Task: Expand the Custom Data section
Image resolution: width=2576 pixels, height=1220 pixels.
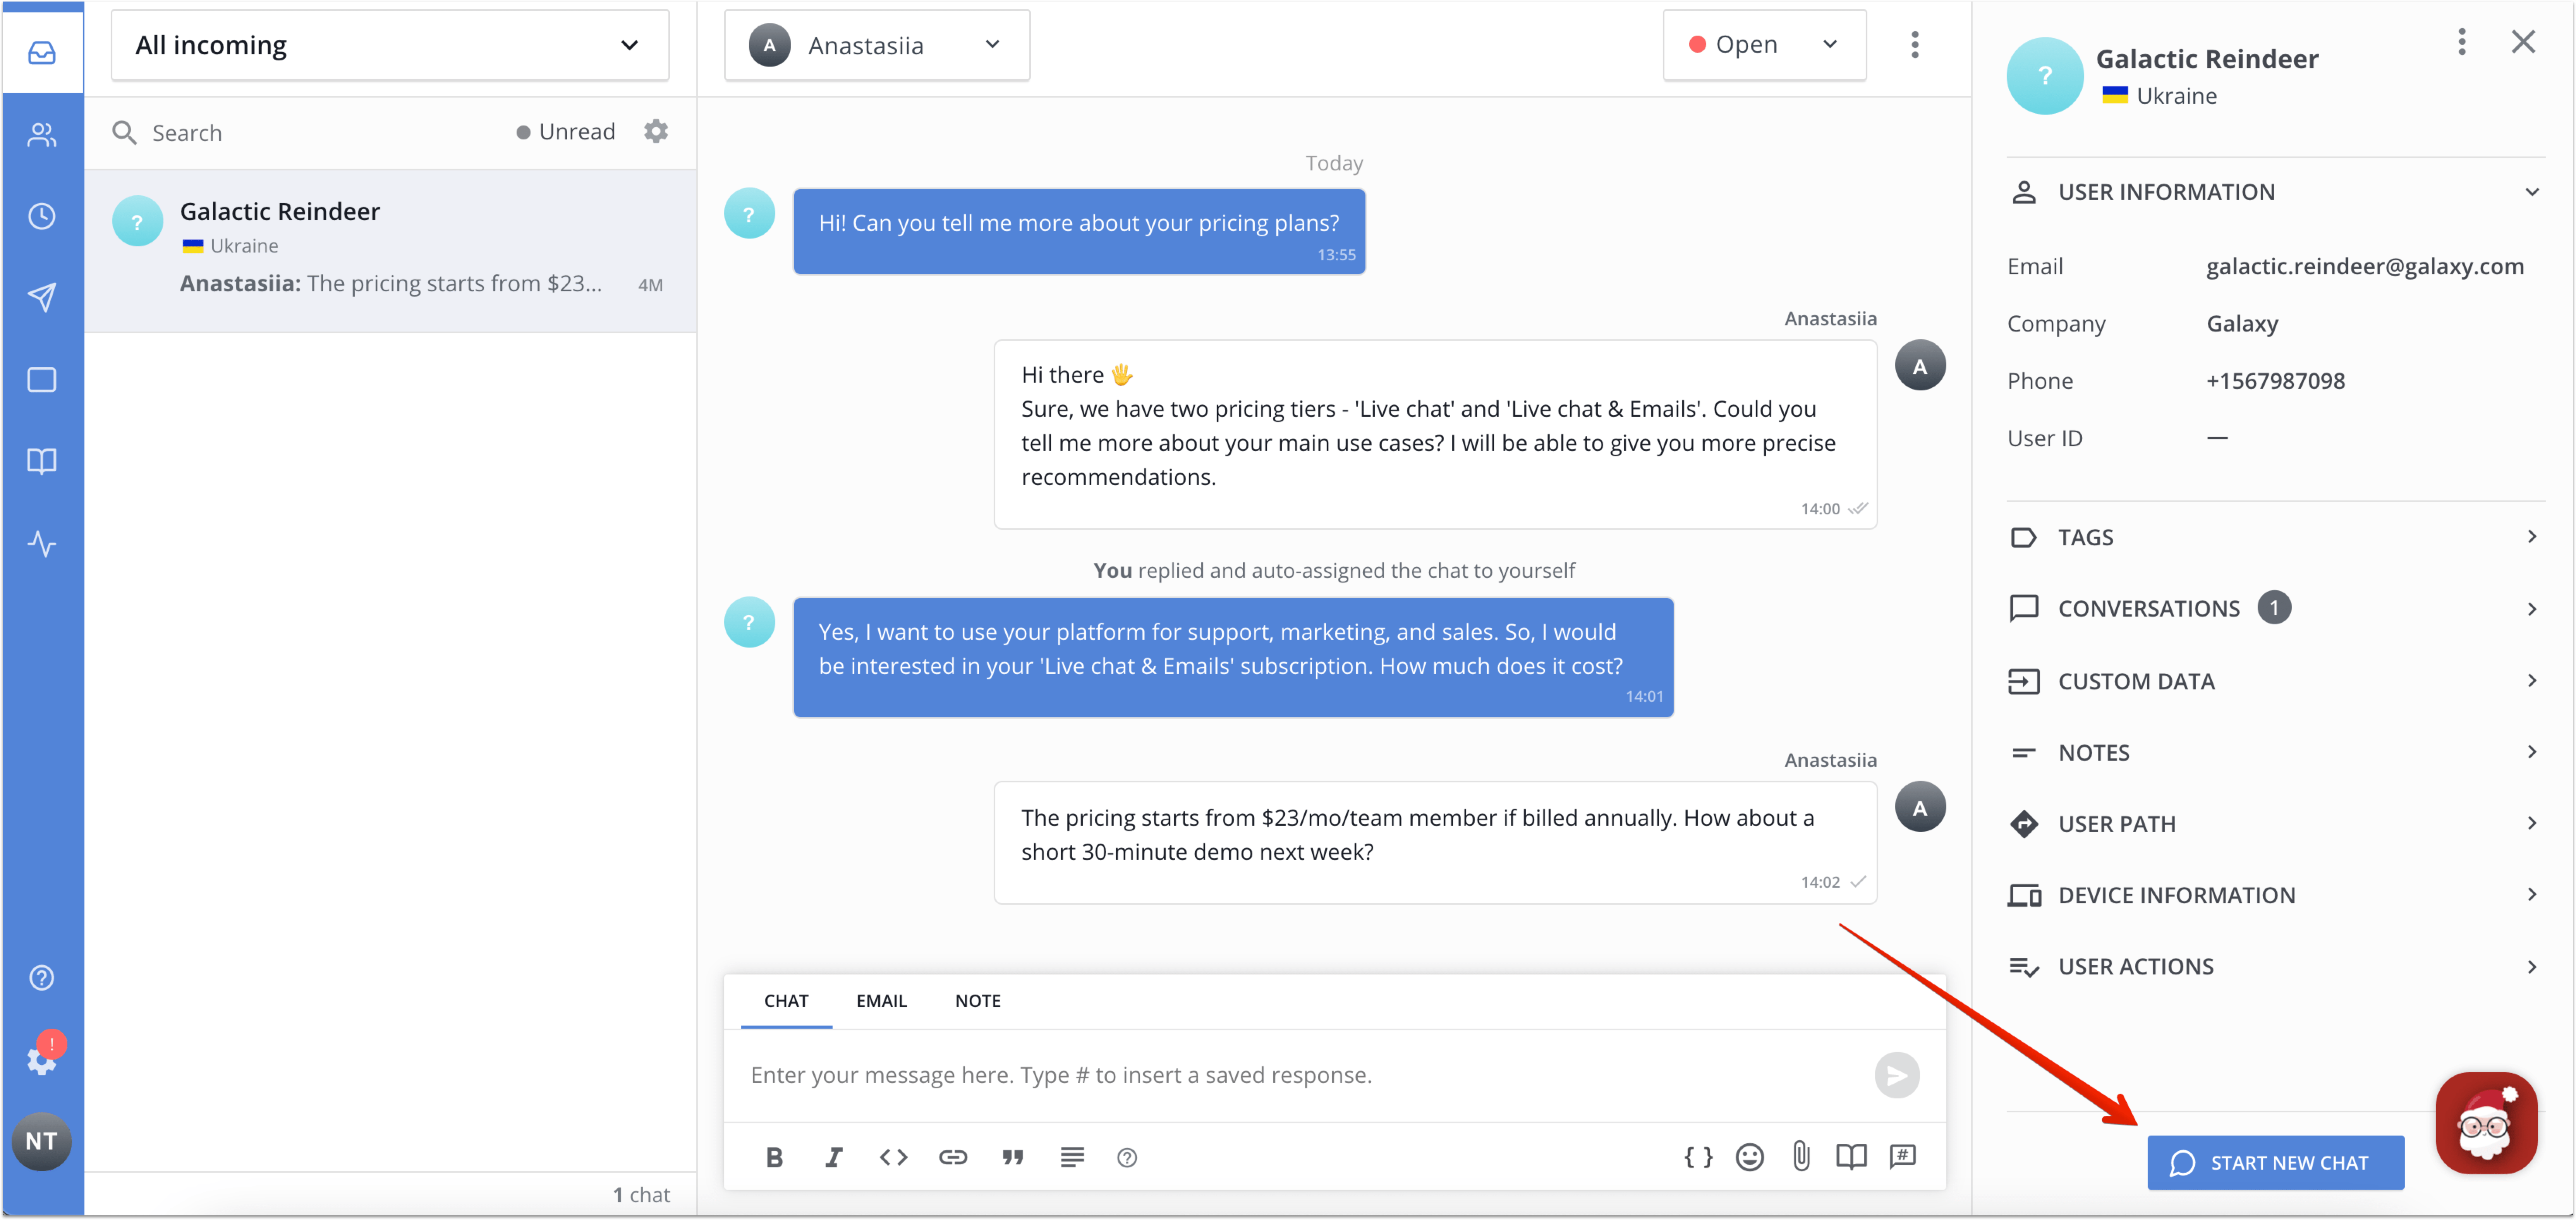Action: [x=2276, y=681]
